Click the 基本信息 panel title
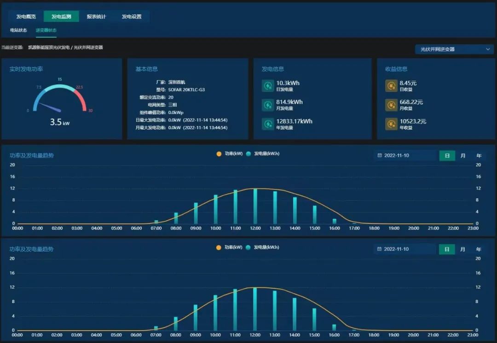The width and height of the screenshot is (497, 343). pyautogui.click(x=146, y=69)
